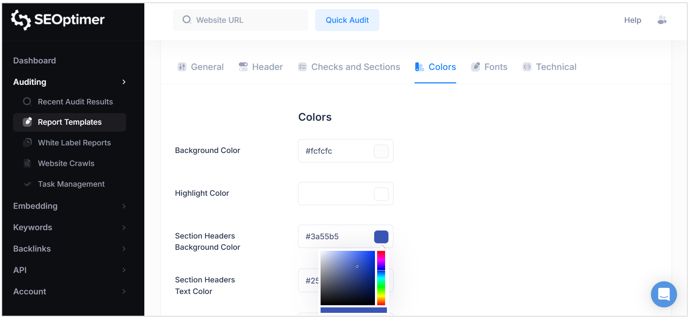Open the Intercom chat bubble
689x319 pixels.
[664, 294]
